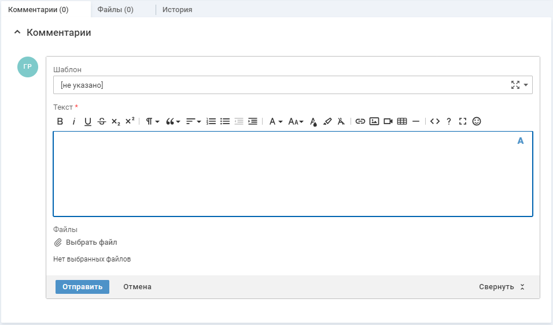This screenshot has height=325, width=553.
Task: Open the emoticons picker
Action: point(477,121)
